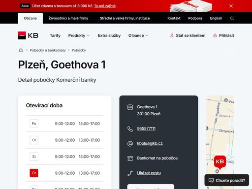252x189 pixels.
Task: Click the Akce badge in banner
Action: (x=25, y=6)
